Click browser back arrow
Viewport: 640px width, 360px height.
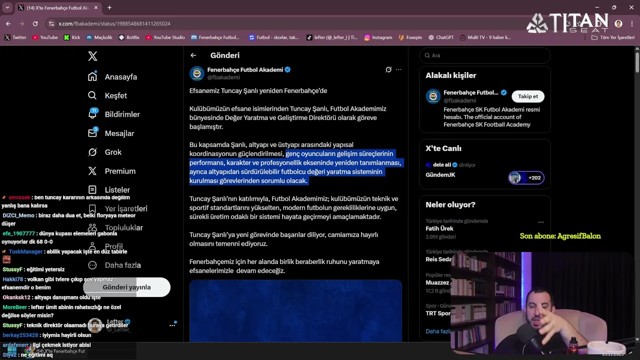(8, 23)
